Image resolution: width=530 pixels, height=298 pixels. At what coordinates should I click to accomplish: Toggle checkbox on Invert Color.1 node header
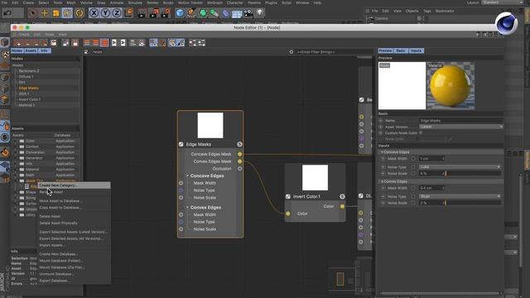tap(288, 196)
